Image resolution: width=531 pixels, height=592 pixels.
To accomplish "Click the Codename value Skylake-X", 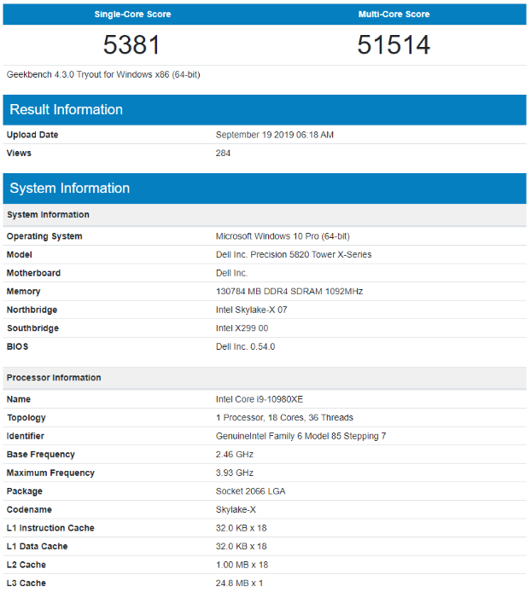I will tap(236, 510).
